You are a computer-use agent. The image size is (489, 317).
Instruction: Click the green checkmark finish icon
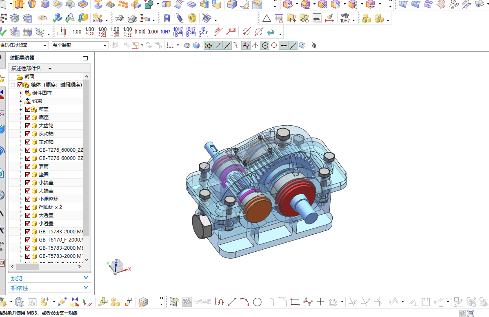click(3, 32)
